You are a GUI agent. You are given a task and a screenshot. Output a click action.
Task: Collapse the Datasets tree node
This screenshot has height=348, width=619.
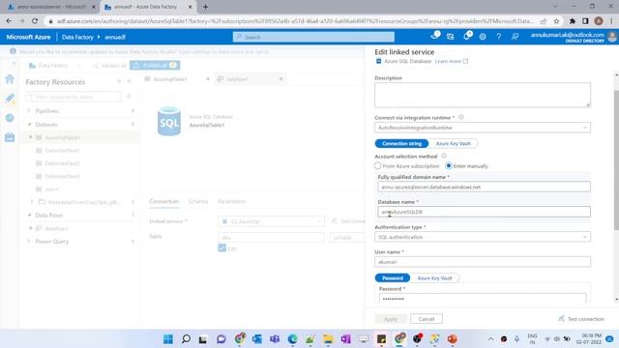coord(29,125)
